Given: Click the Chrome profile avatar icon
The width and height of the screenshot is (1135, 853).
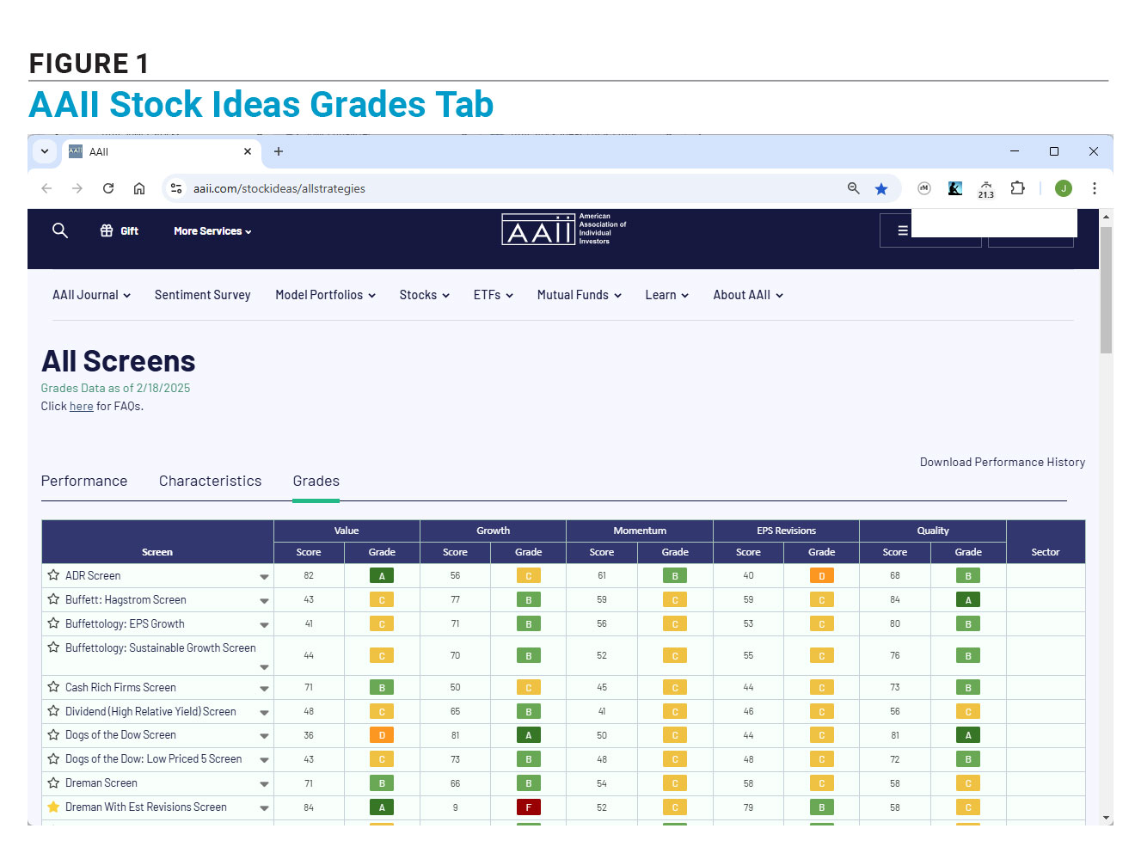Looking at the screenshot, I should click(x=1064, y=188).
